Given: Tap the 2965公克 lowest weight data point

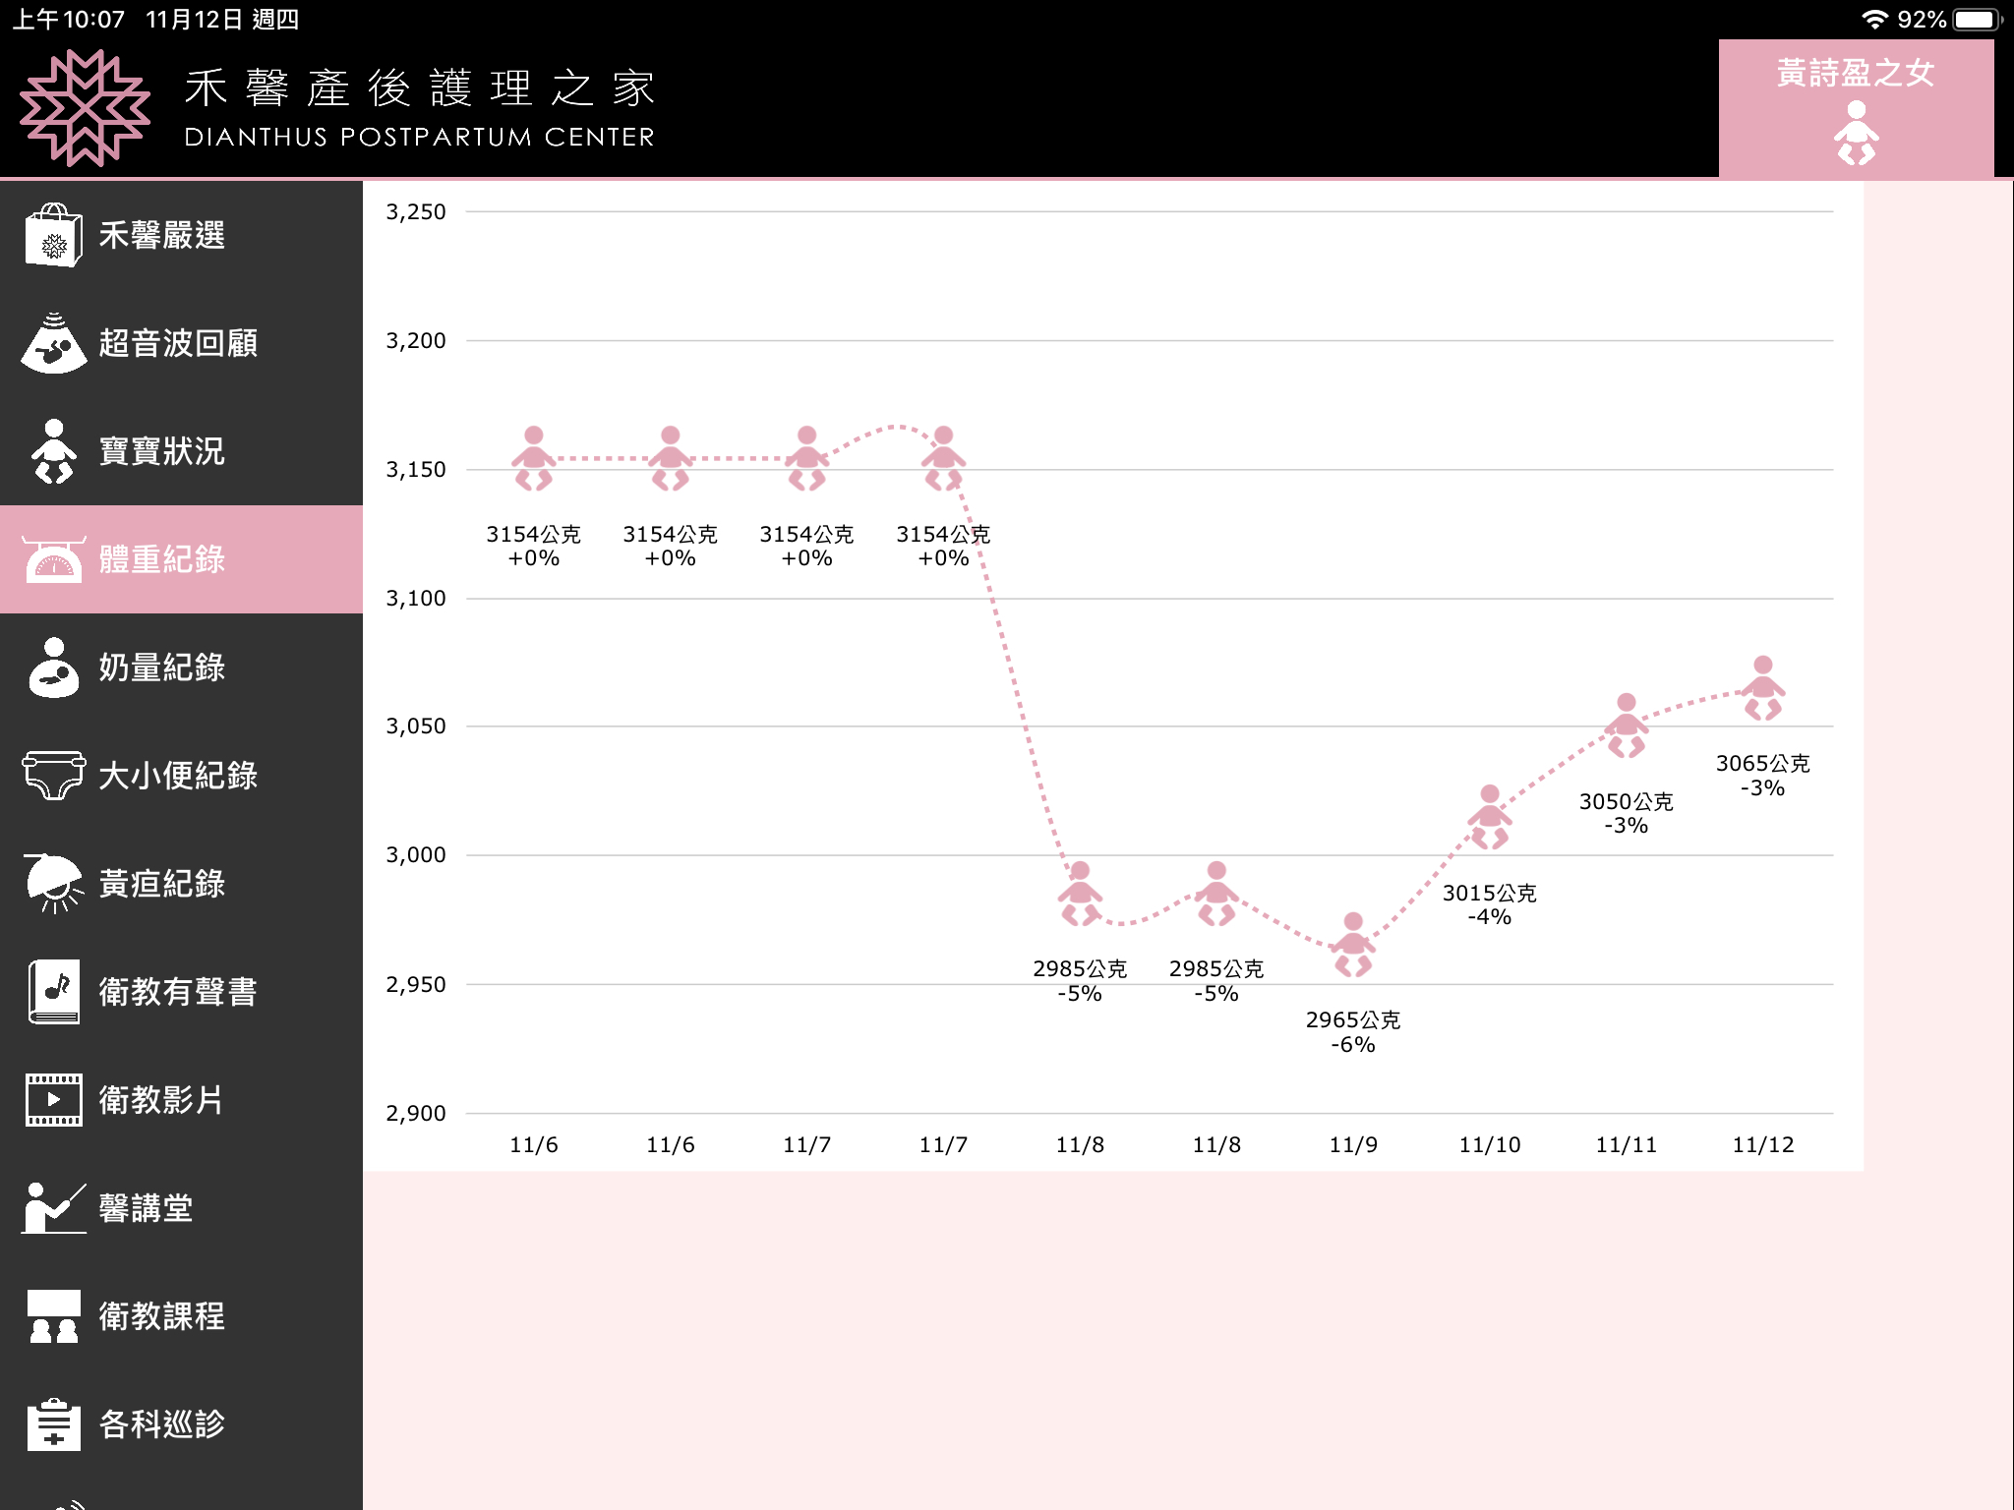Looking at the screenshot, I should click(x=1353, y=945).
